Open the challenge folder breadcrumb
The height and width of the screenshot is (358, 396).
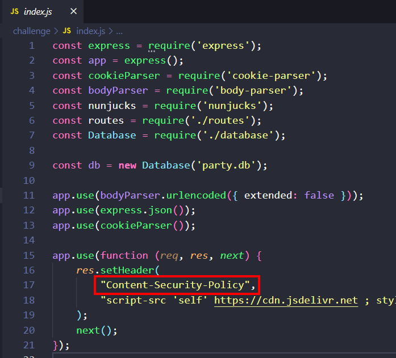click(x=31, y=31)
